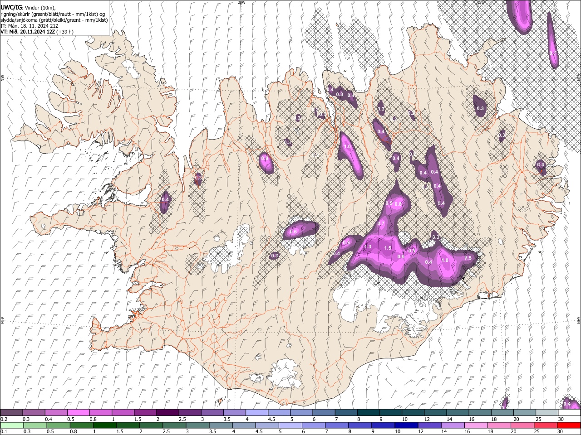This screenshot has height=435, width=581.
Task: Click the '(+39 h)' forecast offset text
Action: (65, 32)
